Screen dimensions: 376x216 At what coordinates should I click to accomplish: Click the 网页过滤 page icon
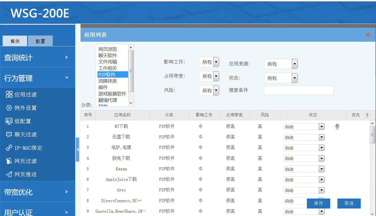coord(9,161)
